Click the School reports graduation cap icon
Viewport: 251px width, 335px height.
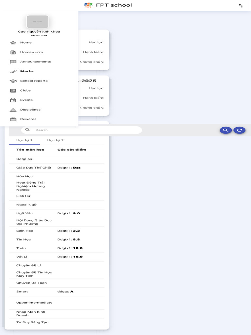tap(13, 81)
